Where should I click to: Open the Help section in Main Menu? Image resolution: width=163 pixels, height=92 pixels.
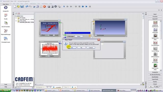pos(6,87)
